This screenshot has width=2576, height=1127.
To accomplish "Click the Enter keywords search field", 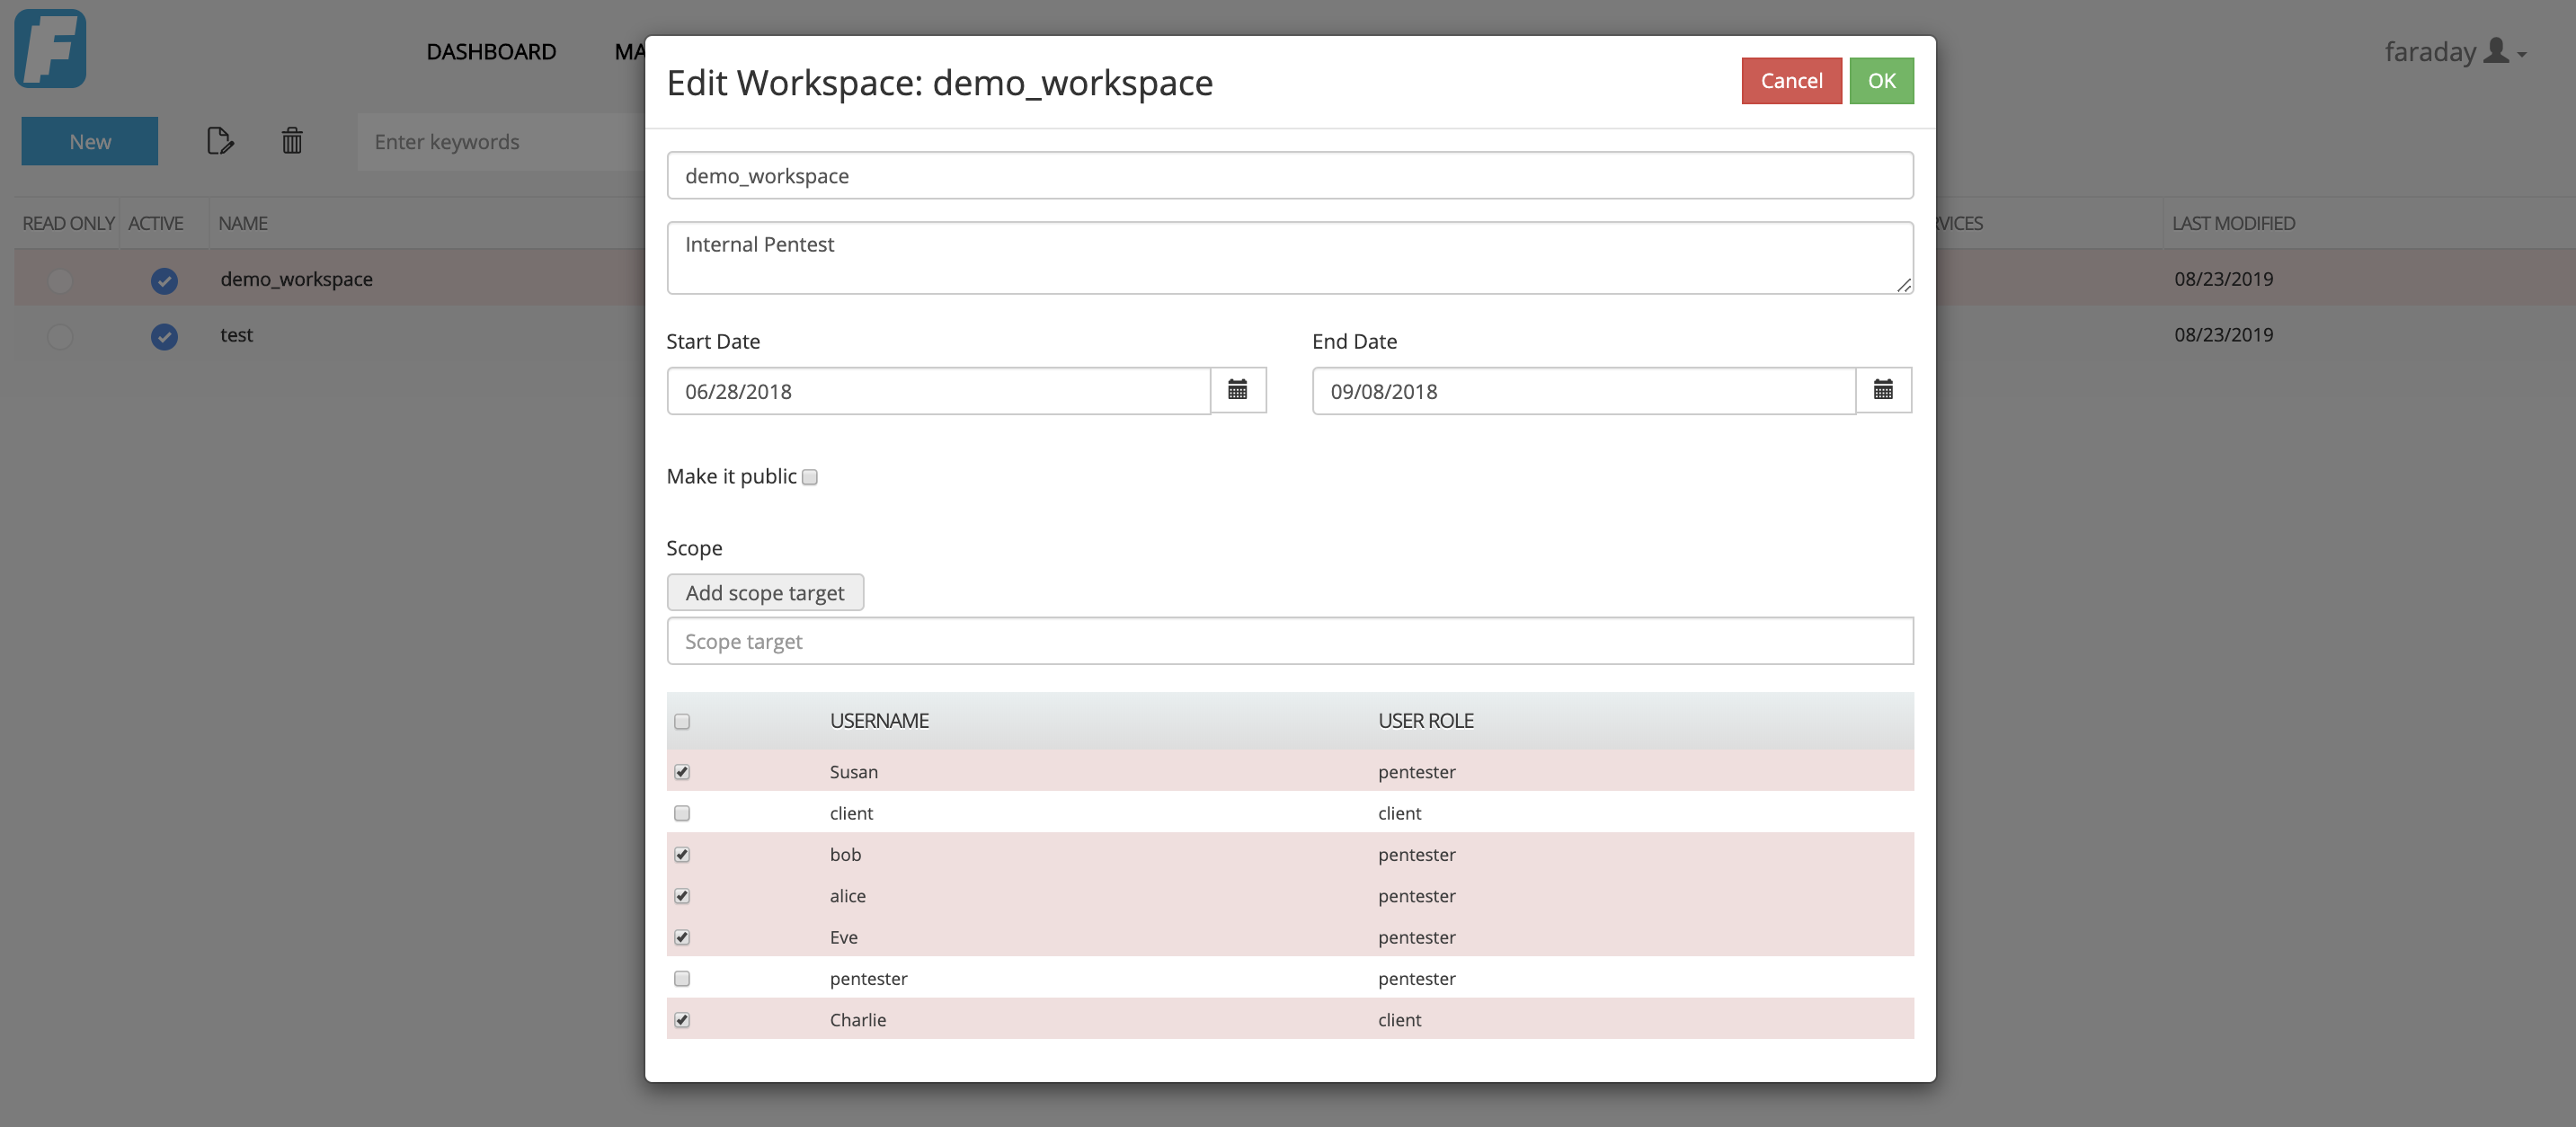I will 501,142.
